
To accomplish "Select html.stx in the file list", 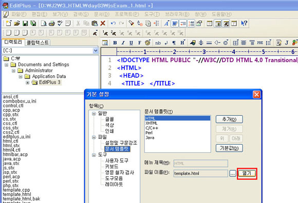I will coord(11,146).
